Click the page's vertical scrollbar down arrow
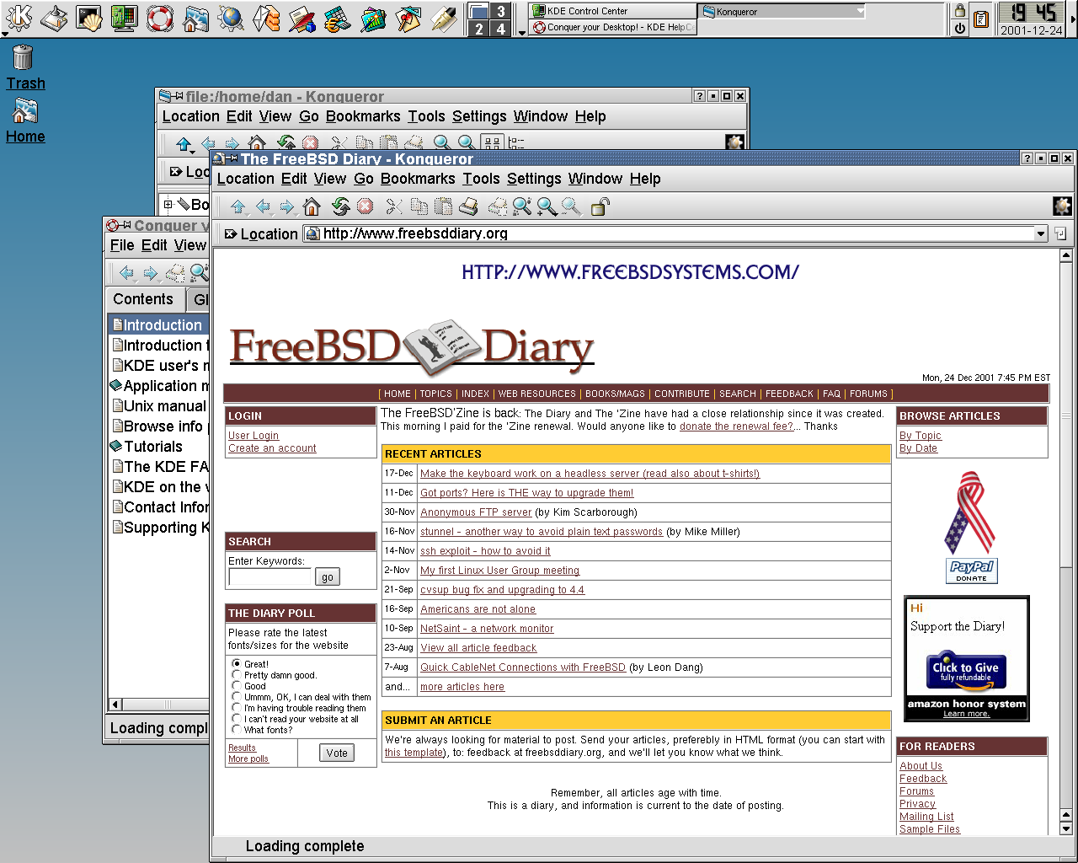Viewport: 1078px width, 863px height. tap(1065, 829)
